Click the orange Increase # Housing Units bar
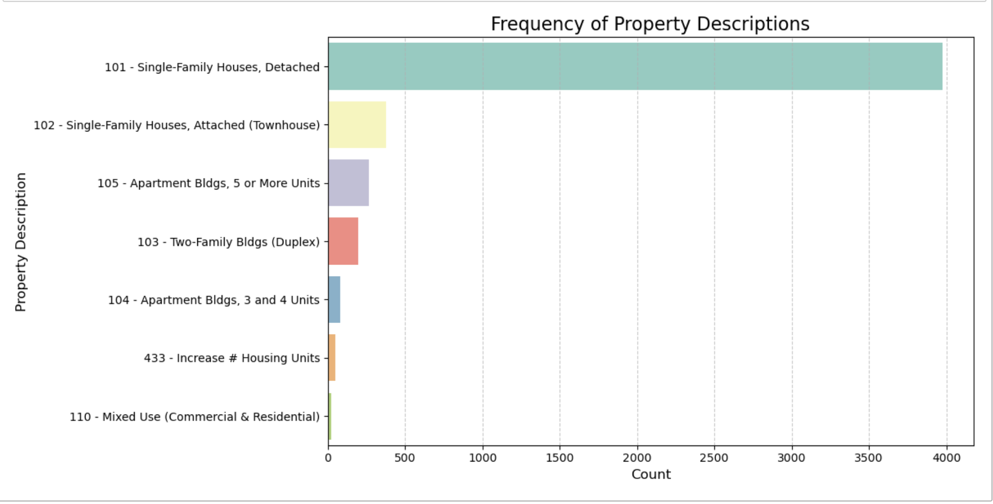 [x=331, y=357]
